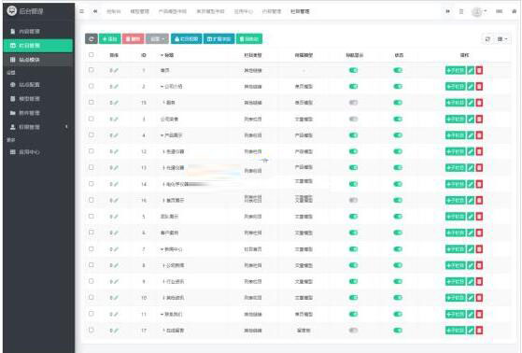
Task: Click the pencil edit icon in ID 1 row actions
Action: [471, 70]
